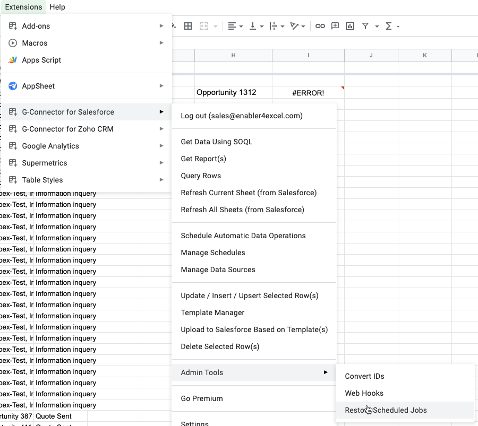Screen dimensions: 478x426
Task: Select column I header
Action: 308,55
